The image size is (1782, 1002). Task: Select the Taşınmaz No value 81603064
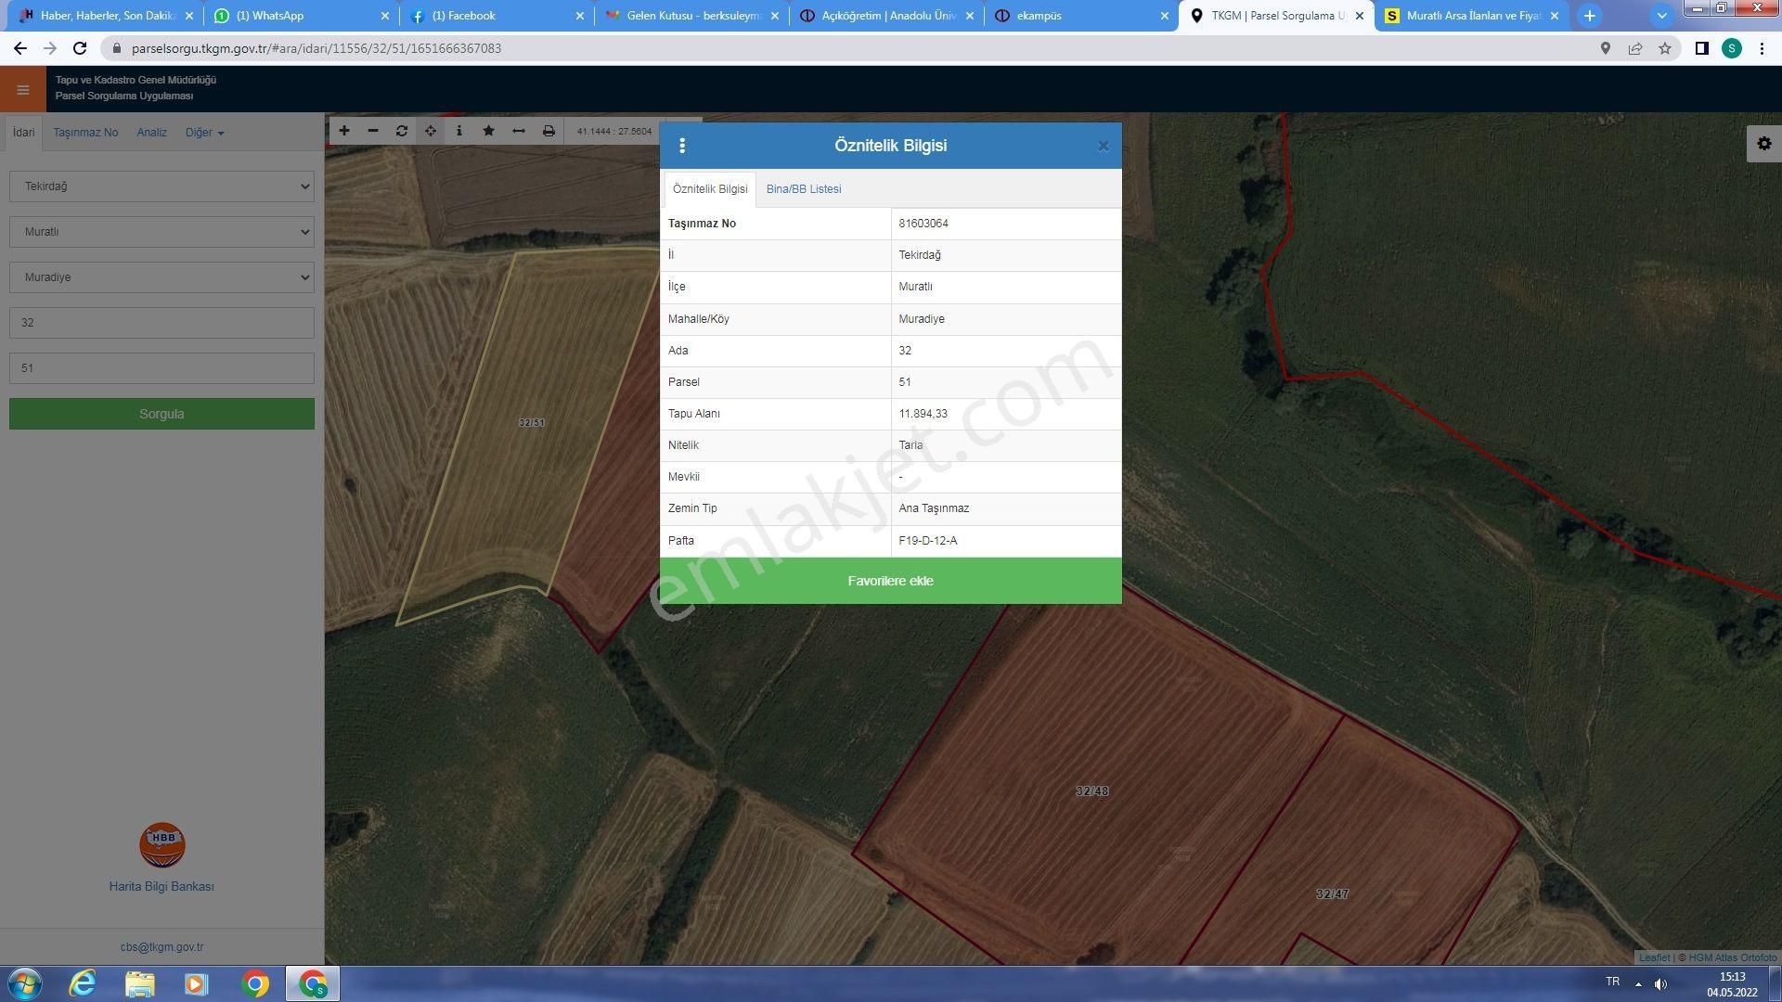coord(923,224)
